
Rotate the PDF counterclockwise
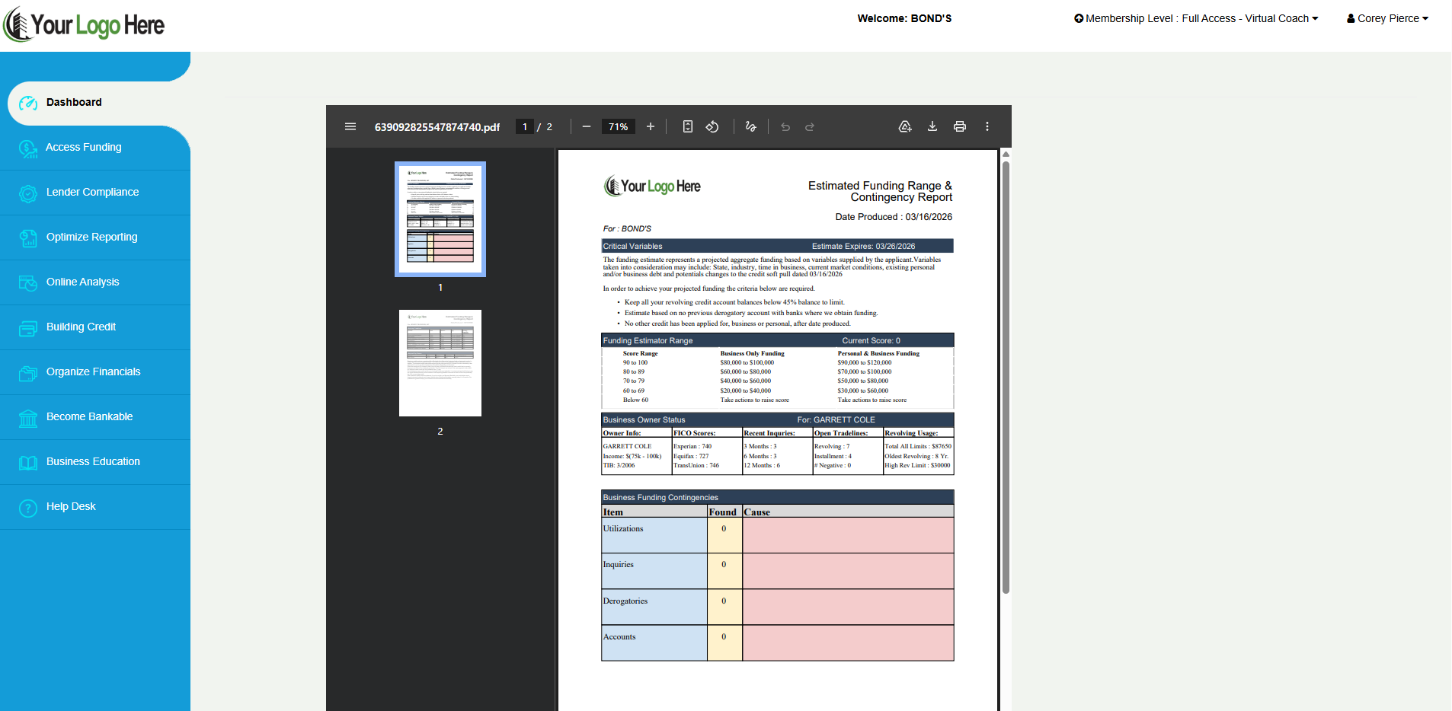(x=712, y=126)
